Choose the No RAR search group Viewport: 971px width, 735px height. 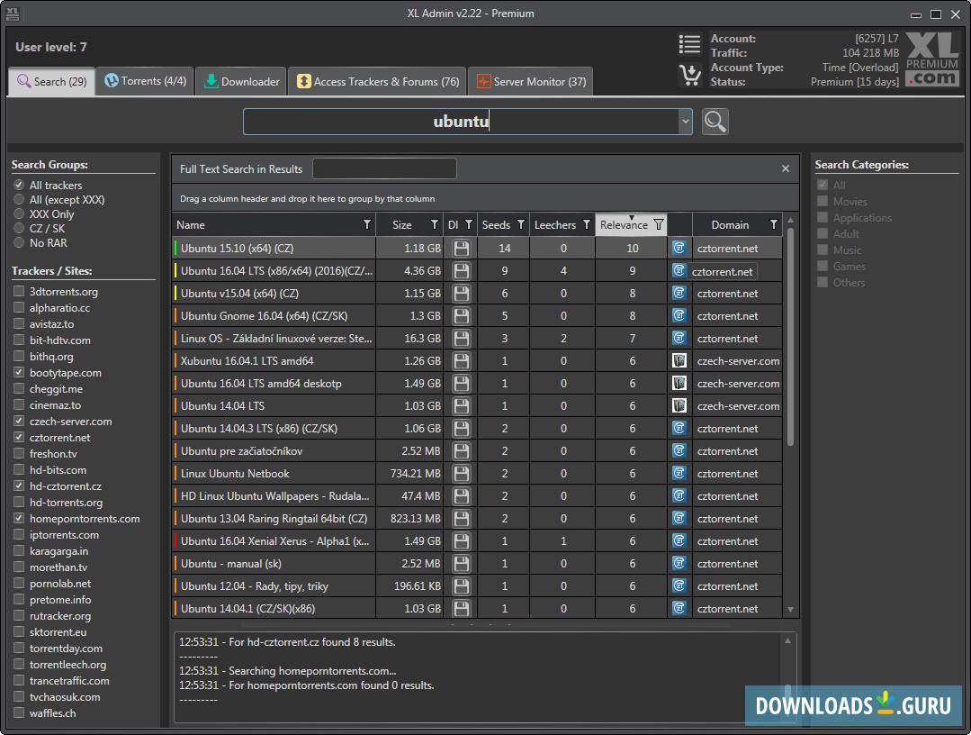tap(19, 243)
